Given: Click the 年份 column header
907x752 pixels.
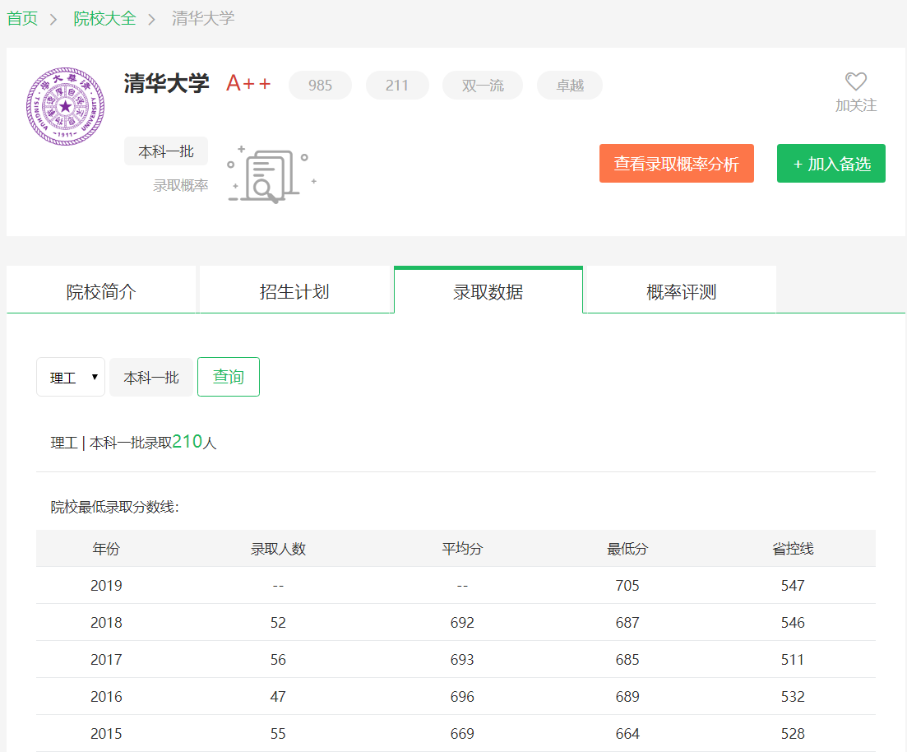Looking at the screenshot, I should (106, 548).
